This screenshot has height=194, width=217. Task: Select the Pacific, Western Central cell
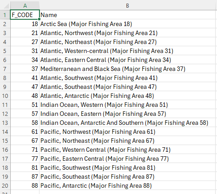click(127, 150)
